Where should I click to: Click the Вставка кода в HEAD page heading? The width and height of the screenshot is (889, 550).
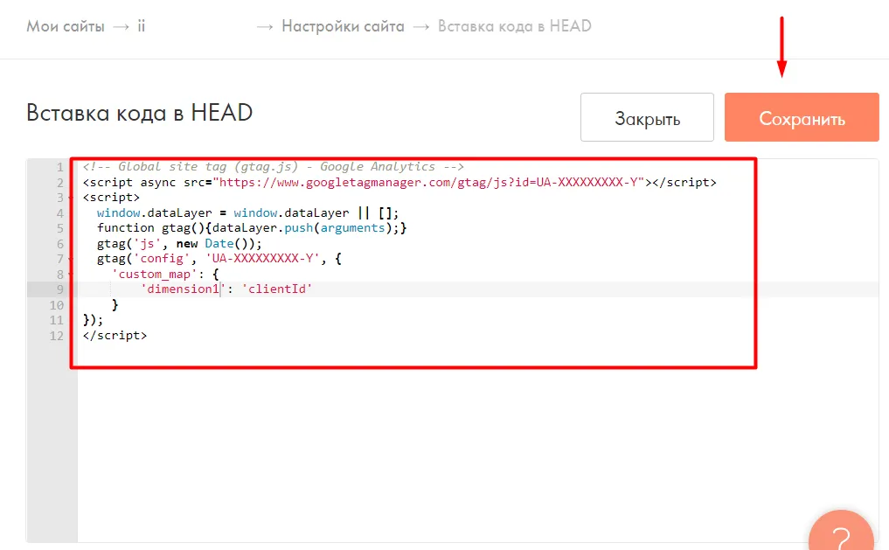click(140, 113)
